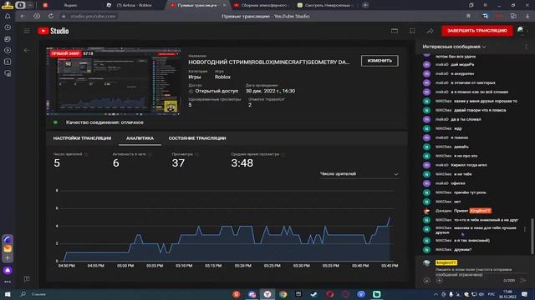535x300 pixels.
Task: Send the chat message arrow icon
Action: (523, 280)
